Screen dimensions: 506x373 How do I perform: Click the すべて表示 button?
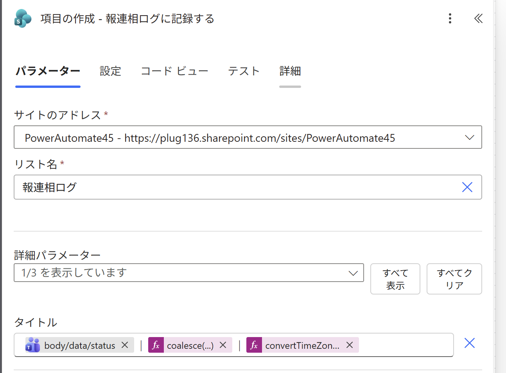(395, 279)
